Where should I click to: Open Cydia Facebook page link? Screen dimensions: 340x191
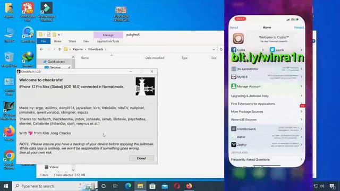point(247,50)
